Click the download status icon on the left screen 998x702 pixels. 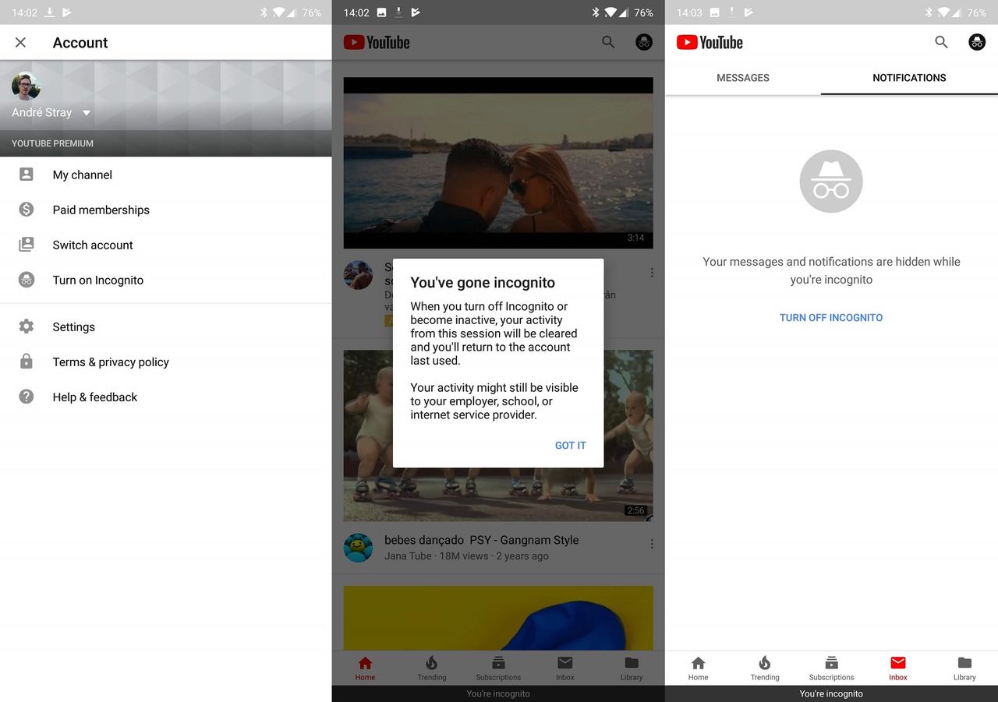click(50, 12)
